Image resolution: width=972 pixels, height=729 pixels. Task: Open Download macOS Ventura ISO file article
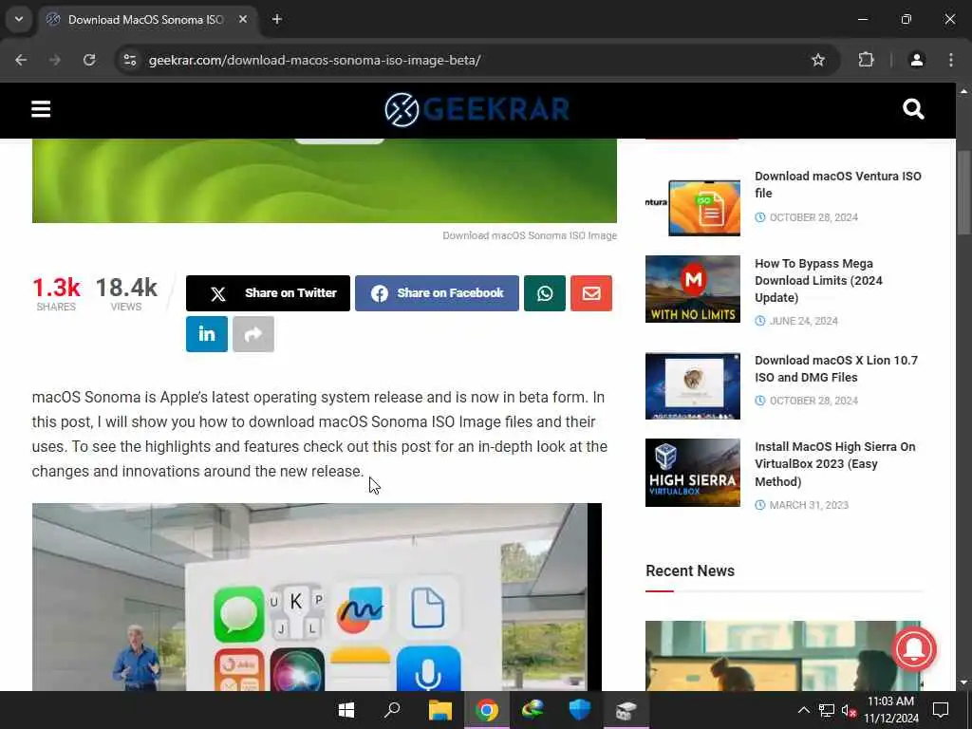[x=838, y=185]
